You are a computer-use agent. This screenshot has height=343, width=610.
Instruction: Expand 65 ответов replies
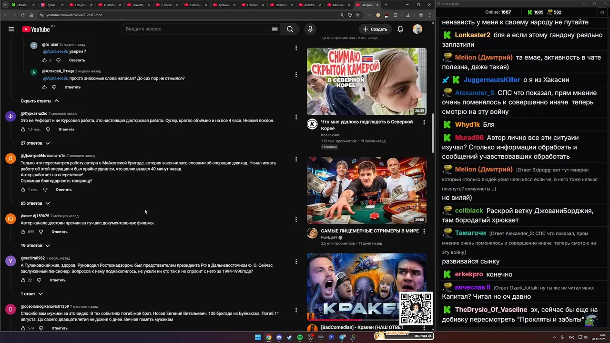pyautogui.click(x=35, y=203)
